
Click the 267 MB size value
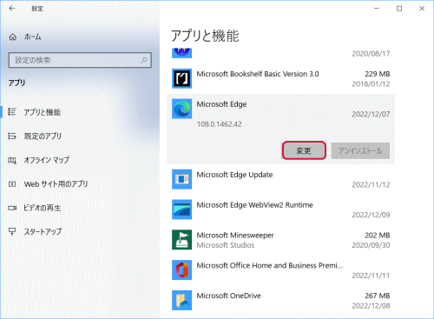(x=378, y=296)
